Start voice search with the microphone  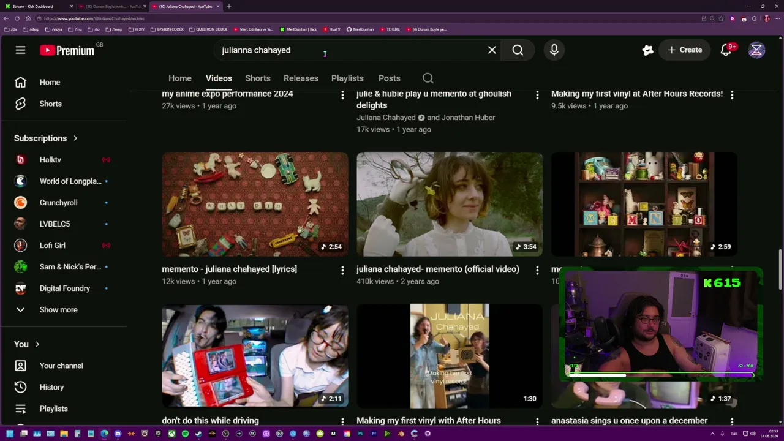pos(554,50)
